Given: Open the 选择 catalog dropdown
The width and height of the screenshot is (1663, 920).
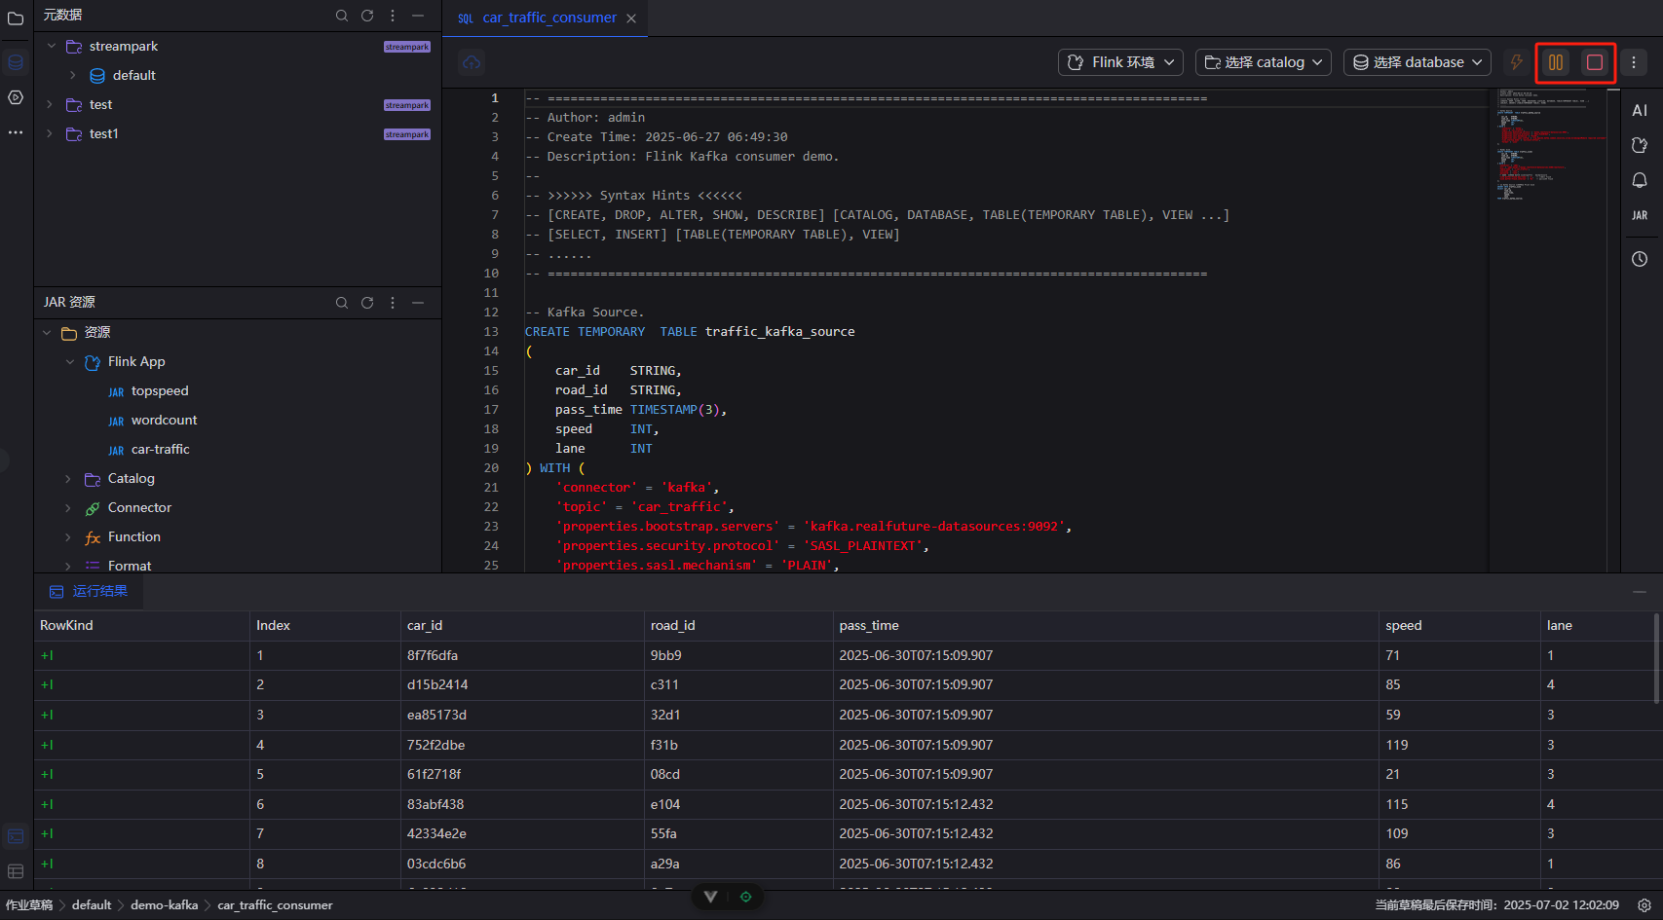Looking at the screenshot, I should coord(1264,62).
